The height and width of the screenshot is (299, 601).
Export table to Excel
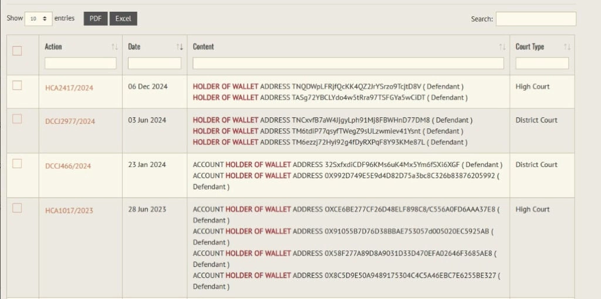tap(123, 19)
